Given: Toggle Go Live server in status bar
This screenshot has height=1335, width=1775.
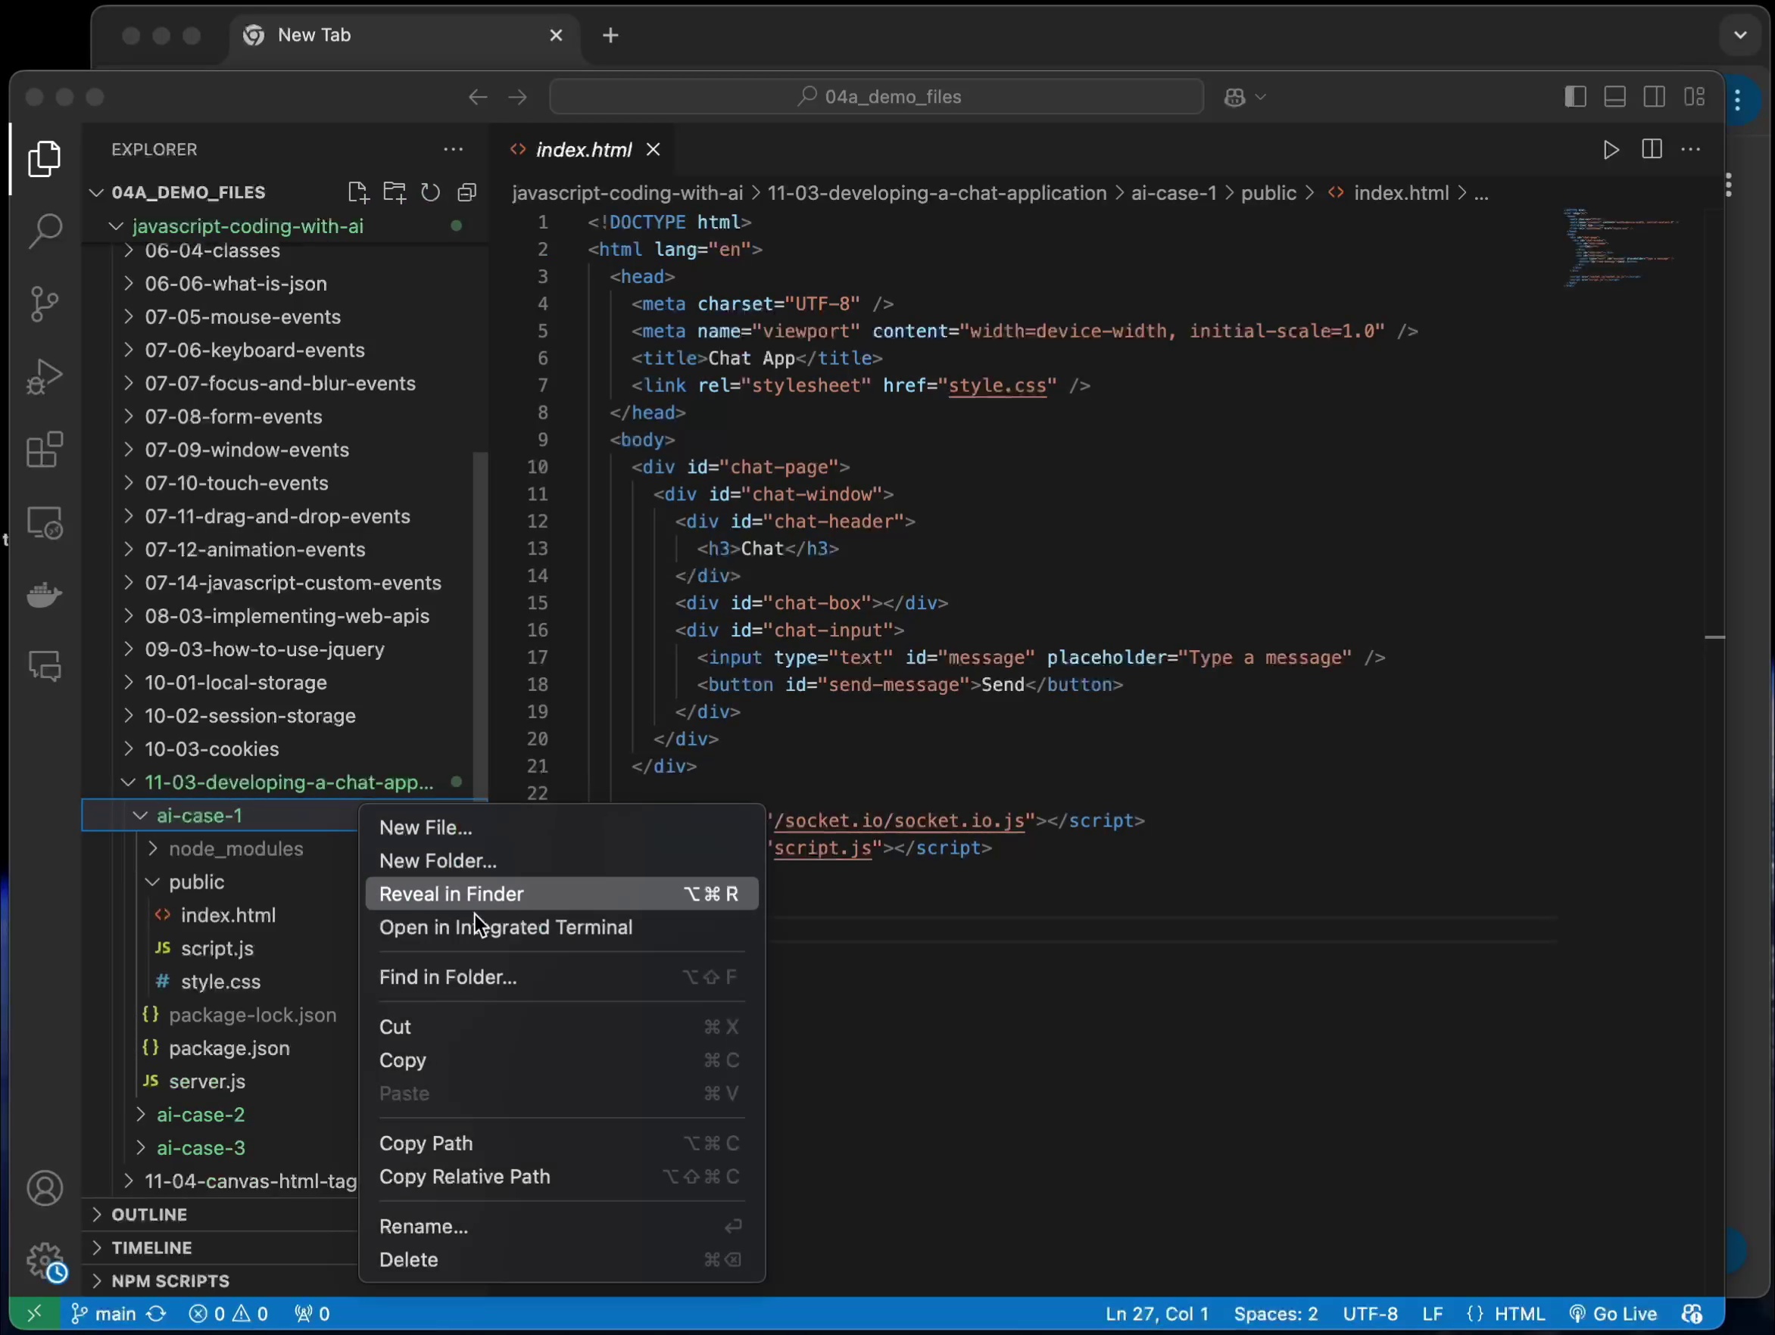Looking at the screenshot, I should pos(1613,1313).
